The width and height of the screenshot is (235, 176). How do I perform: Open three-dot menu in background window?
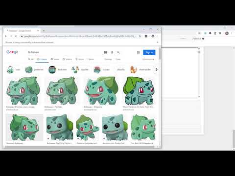232,33
